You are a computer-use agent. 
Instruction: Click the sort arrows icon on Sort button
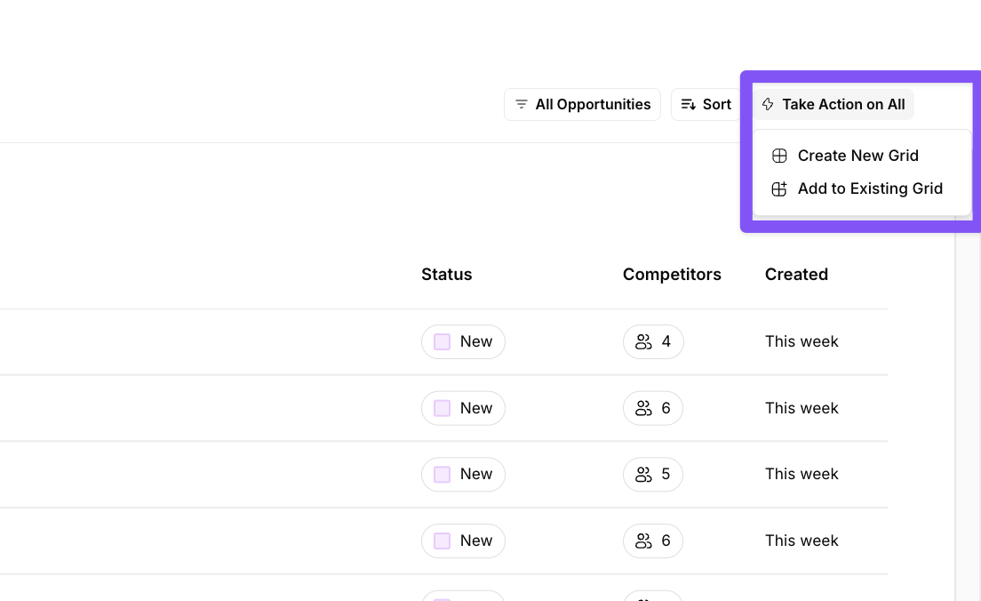coord(689,105)
